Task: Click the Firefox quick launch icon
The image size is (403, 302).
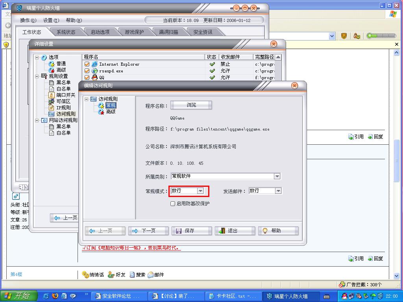Action: pos(55,296)
